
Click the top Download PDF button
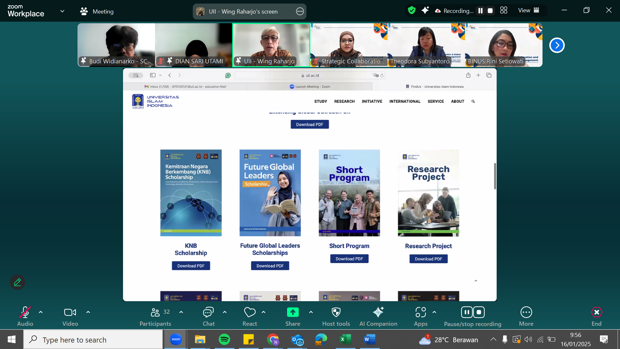(x=310, y=124)
